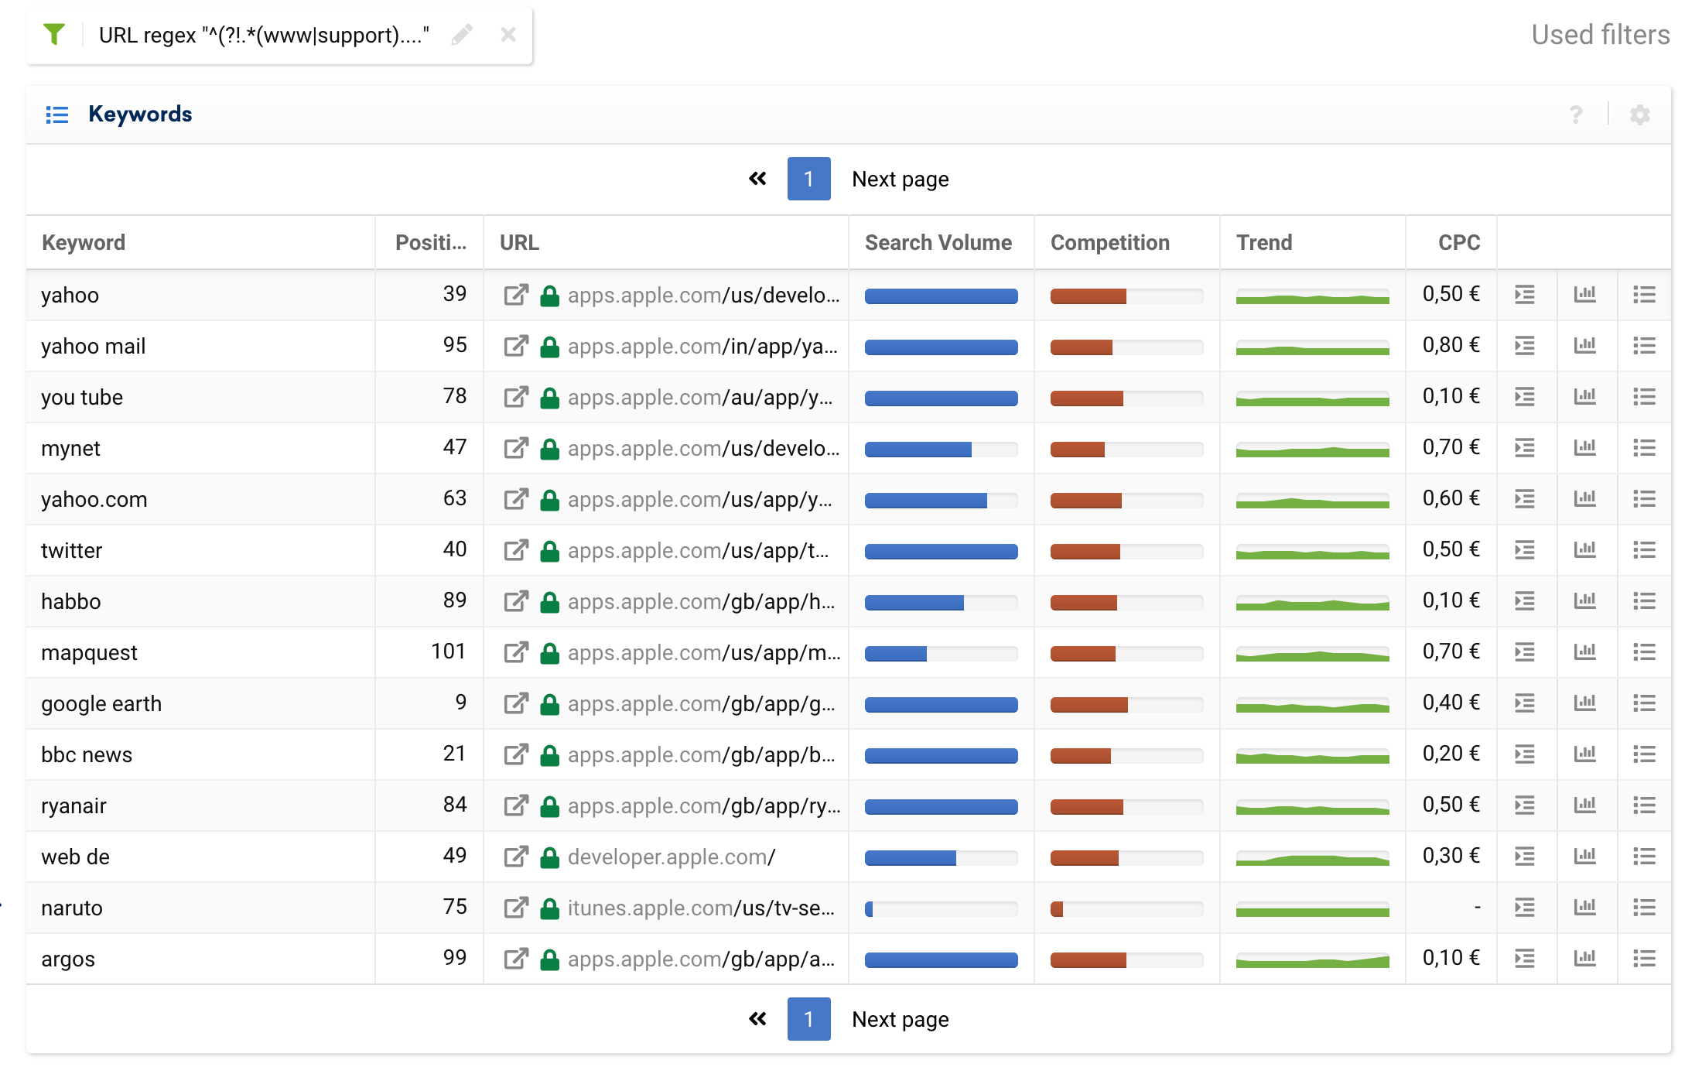Click position value 101 for mapquest
Screen dimensions: 1702x1091
click(x=449, y=652)
